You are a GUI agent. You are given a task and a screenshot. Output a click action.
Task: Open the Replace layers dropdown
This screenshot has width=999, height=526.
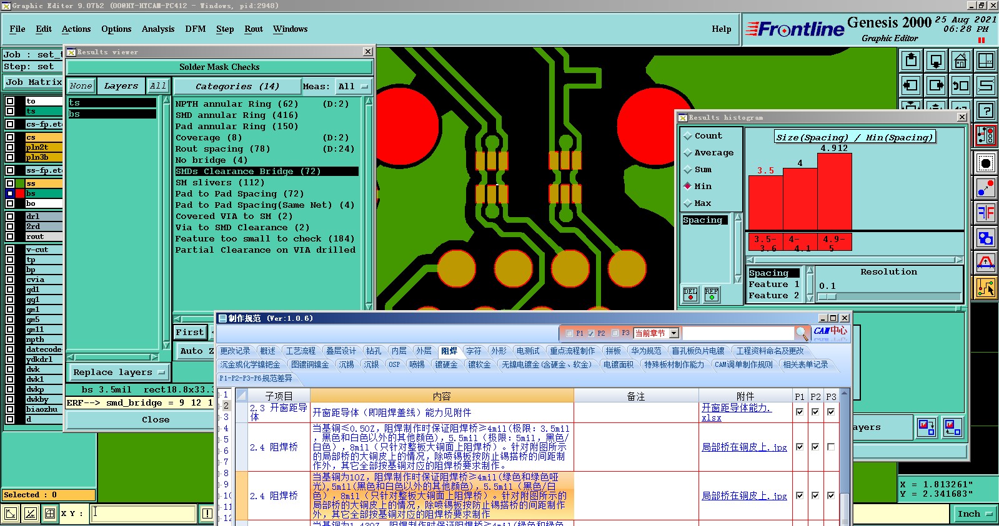[x=118, y=373]
